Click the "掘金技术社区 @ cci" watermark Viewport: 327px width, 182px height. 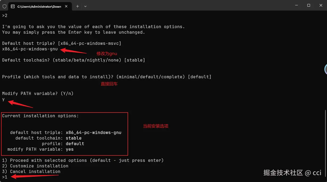(292, 173)
